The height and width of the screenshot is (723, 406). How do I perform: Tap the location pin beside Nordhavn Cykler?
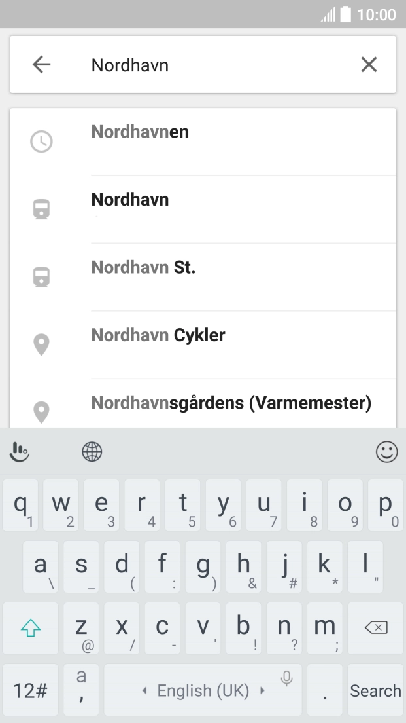(x=42, y=344)
